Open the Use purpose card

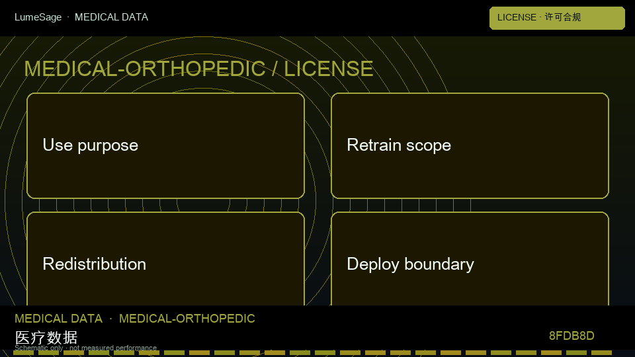point(165,145)
